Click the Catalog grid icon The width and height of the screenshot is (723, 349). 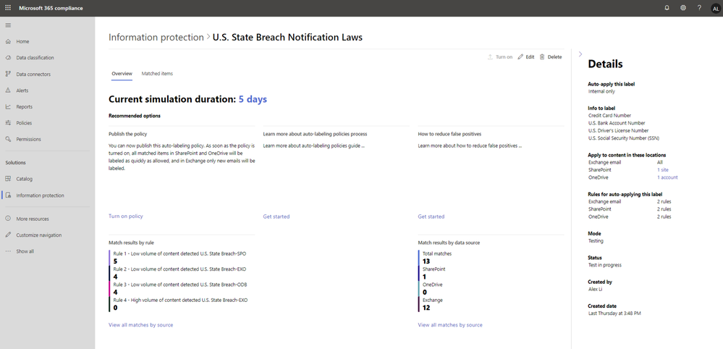8,178
